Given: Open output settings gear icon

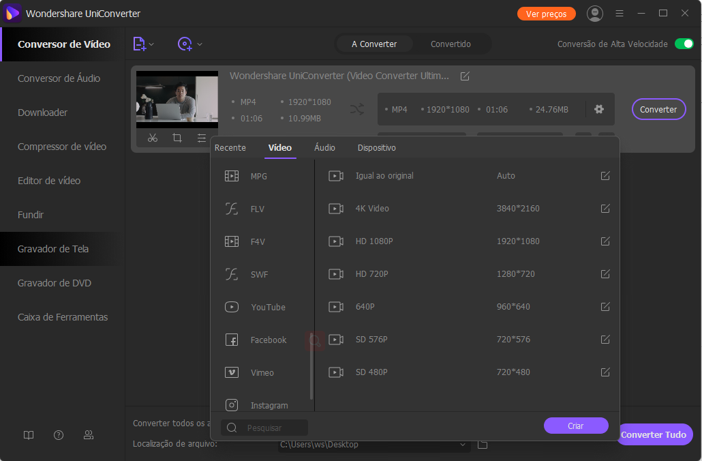Looking at the screenshot, I should (x=599, y=109).
